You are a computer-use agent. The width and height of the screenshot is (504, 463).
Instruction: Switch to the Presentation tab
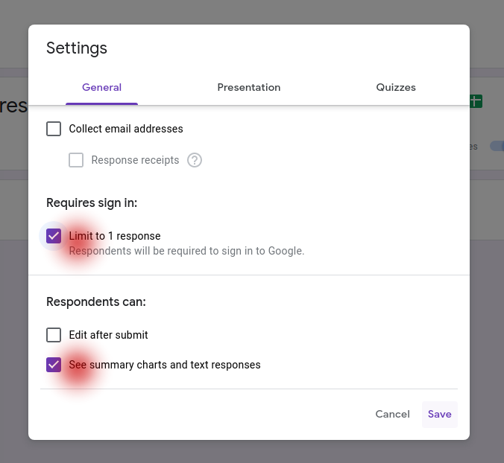[249, 87]
